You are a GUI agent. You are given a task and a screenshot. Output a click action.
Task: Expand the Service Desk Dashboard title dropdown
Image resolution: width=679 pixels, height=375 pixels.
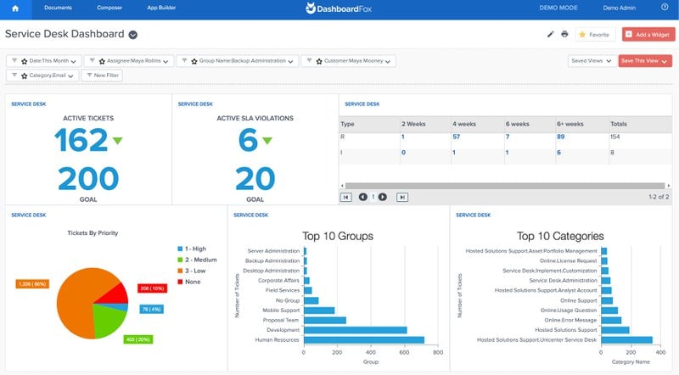133,35
